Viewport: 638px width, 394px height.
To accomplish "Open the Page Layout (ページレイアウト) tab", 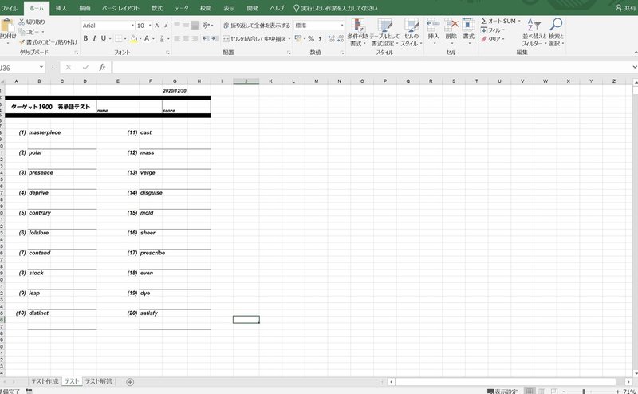I will (x=120, y=8).
